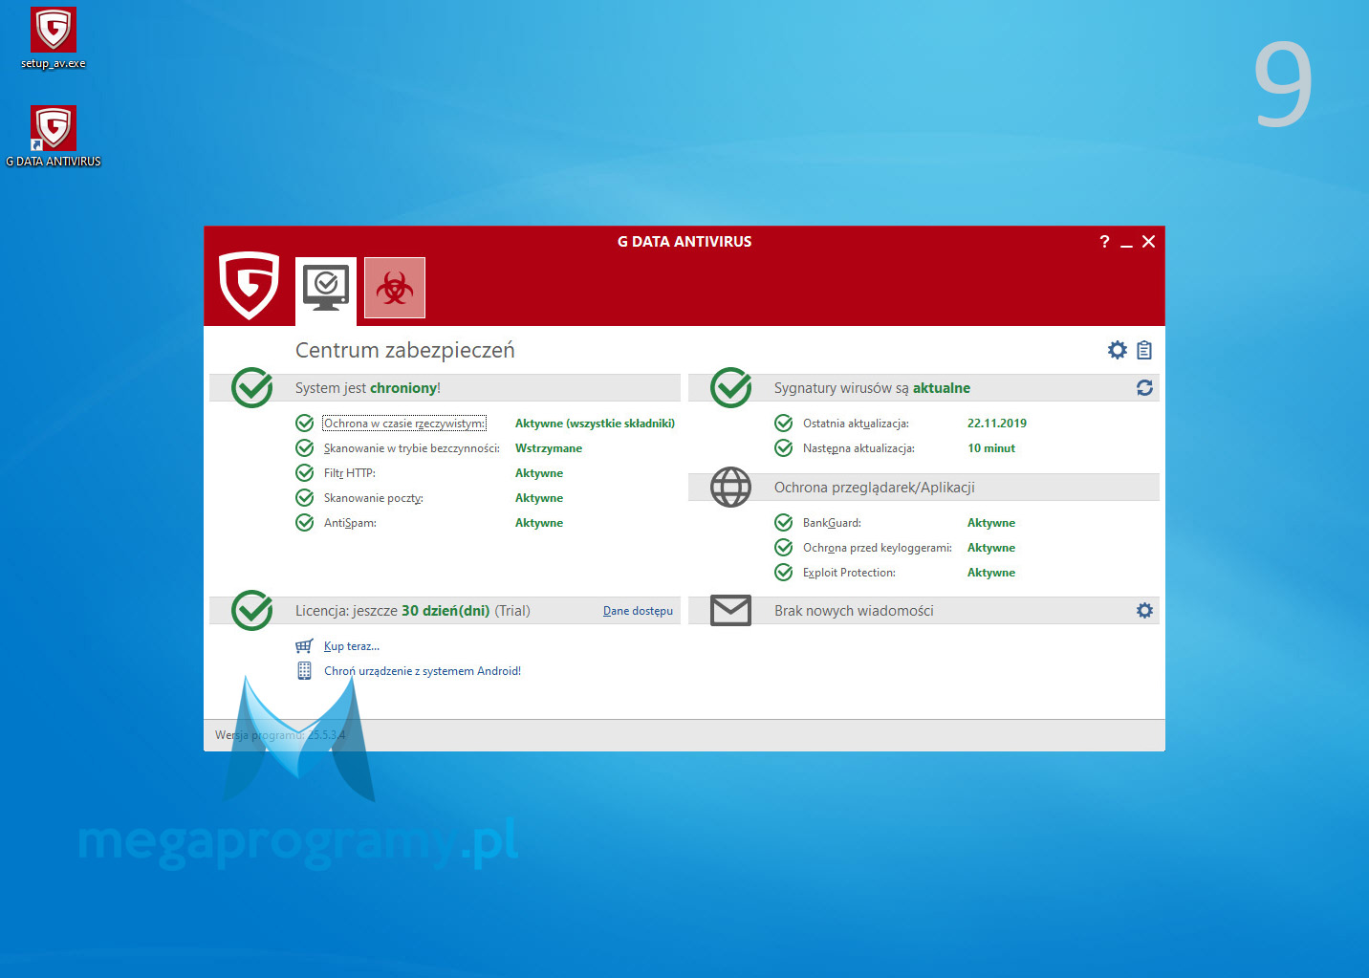Click the checkmark beside Sygnatury wirusów
Viewport: 1369px width, 978px height.
731,387
